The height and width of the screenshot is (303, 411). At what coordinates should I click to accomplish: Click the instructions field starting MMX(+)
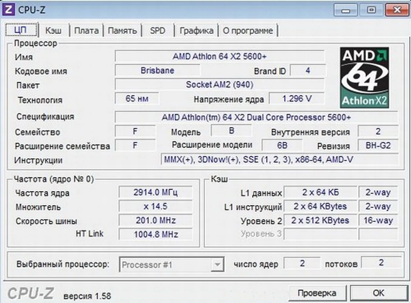pyautogui.click(x=280, y=159)
